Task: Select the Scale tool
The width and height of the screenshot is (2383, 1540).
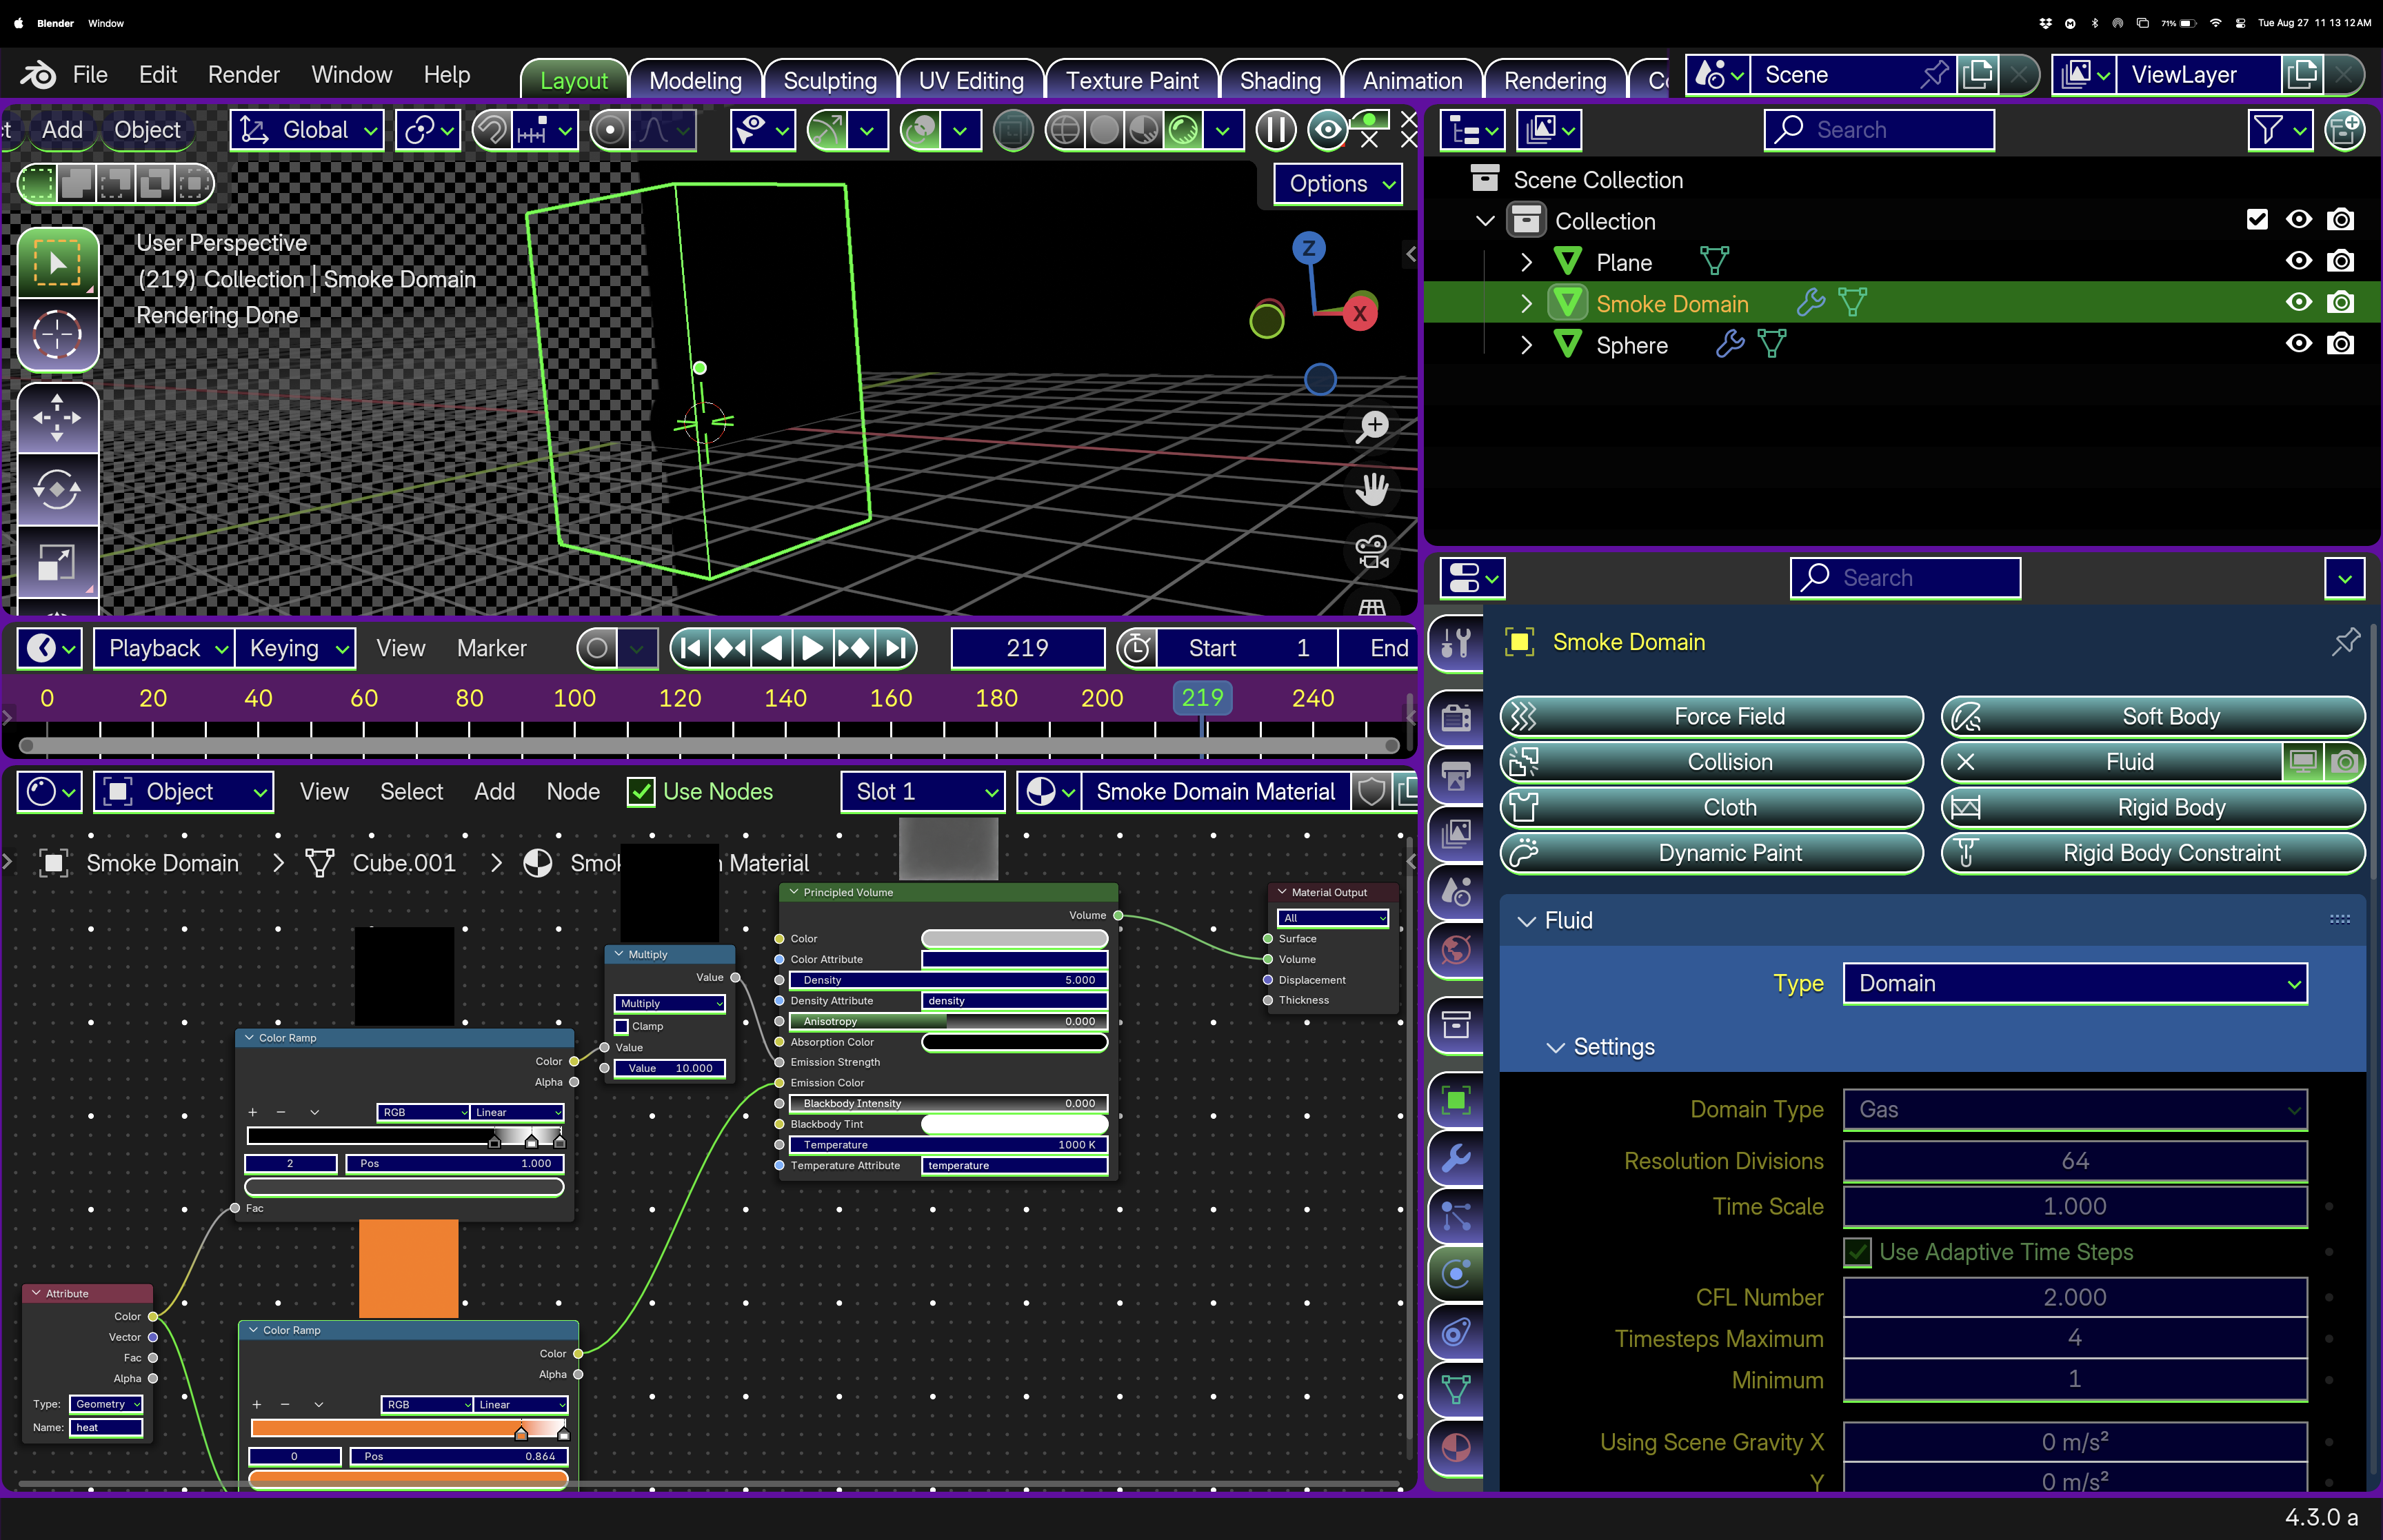Action: [58, 562]
